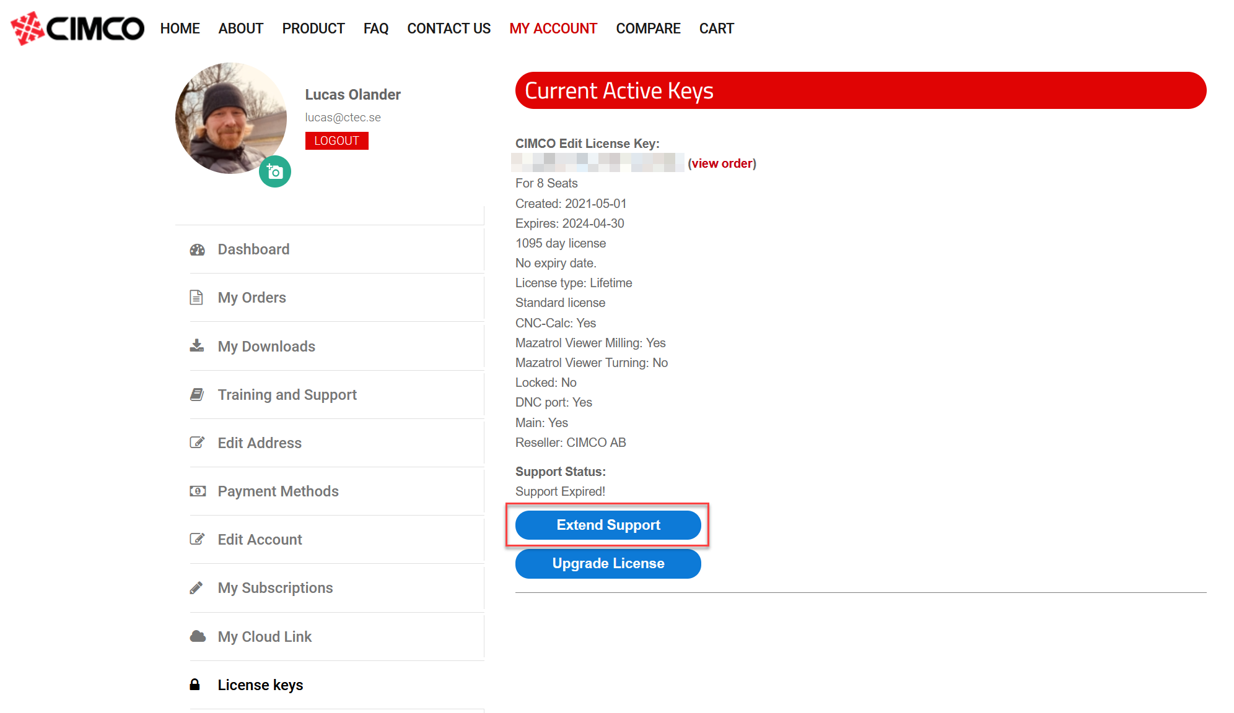Click the Training and Support book icon
Screen dimensions: 1234x713
[x=197, y=394]
